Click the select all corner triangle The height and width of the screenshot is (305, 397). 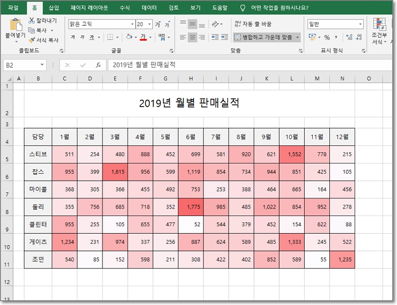[8, 79]
